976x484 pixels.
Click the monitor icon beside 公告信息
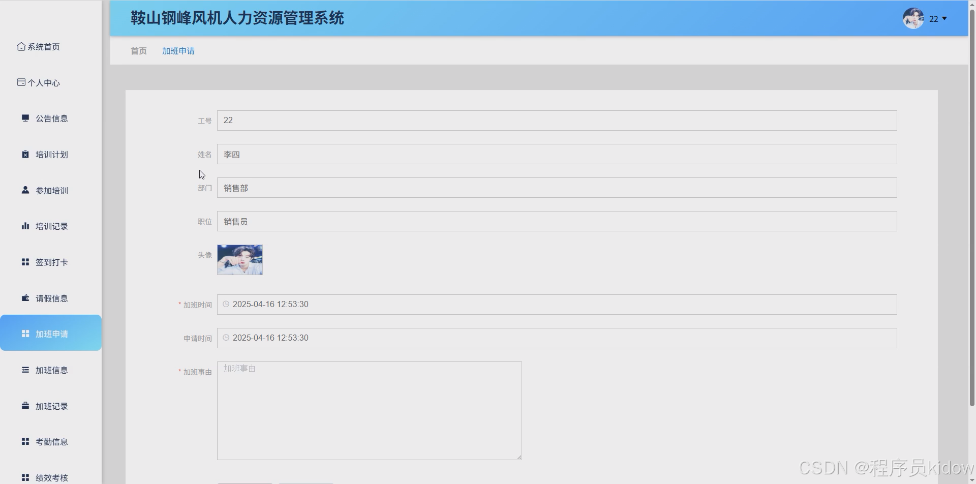pos(25,118)
